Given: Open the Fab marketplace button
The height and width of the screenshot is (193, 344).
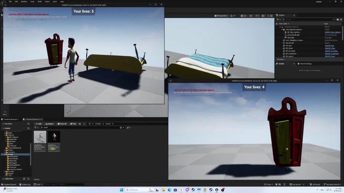Looking at the screenshot, I should tap(73, 124).
